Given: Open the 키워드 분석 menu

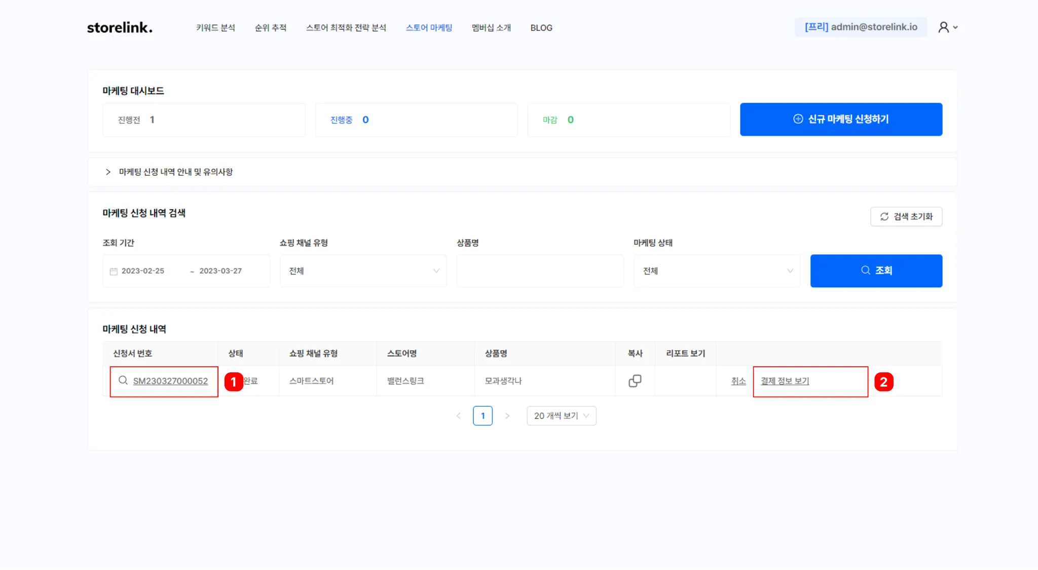Looking at the screenshot, I should pyautogui.click(x=215, y=28).
